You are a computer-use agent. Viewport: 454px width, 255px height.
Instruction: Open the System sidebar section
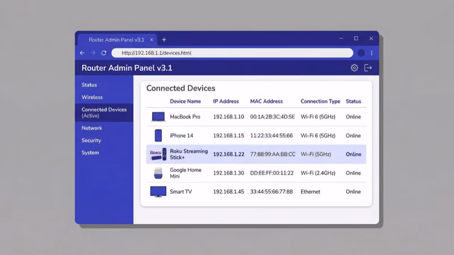click(90, 152)
